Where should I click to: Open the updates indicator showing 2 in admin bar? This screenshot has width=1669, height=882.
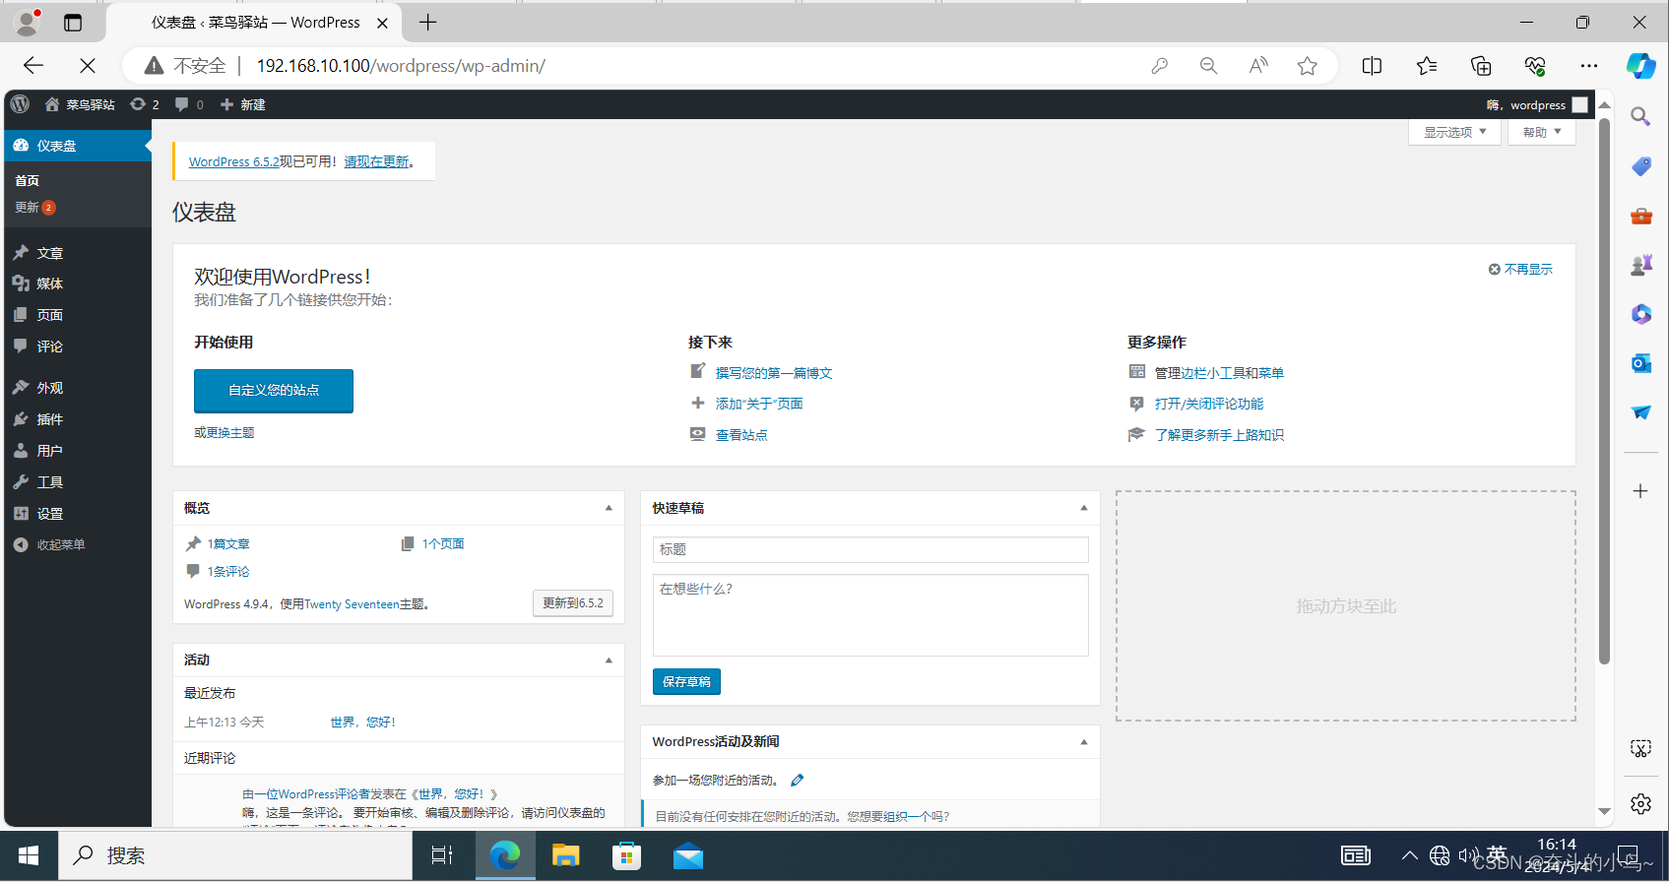(144, 104)
